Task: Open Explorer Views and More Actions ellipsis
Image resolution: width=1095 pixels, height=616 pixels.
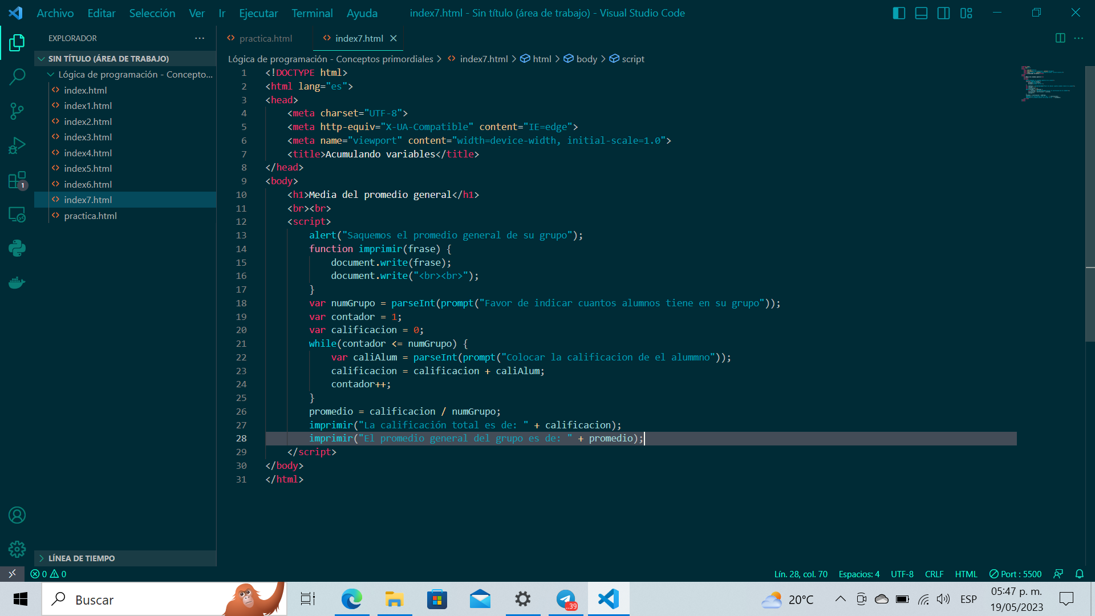Action: click(x=200, y=38)
